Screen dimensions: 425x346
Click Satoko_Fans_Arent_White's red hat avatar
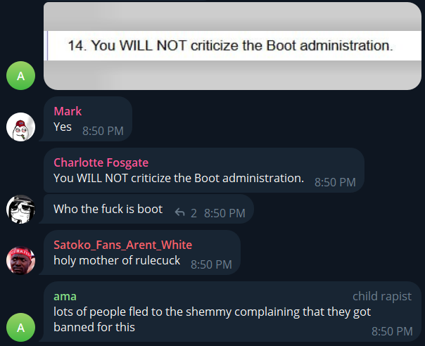click(x=20, y=261)
